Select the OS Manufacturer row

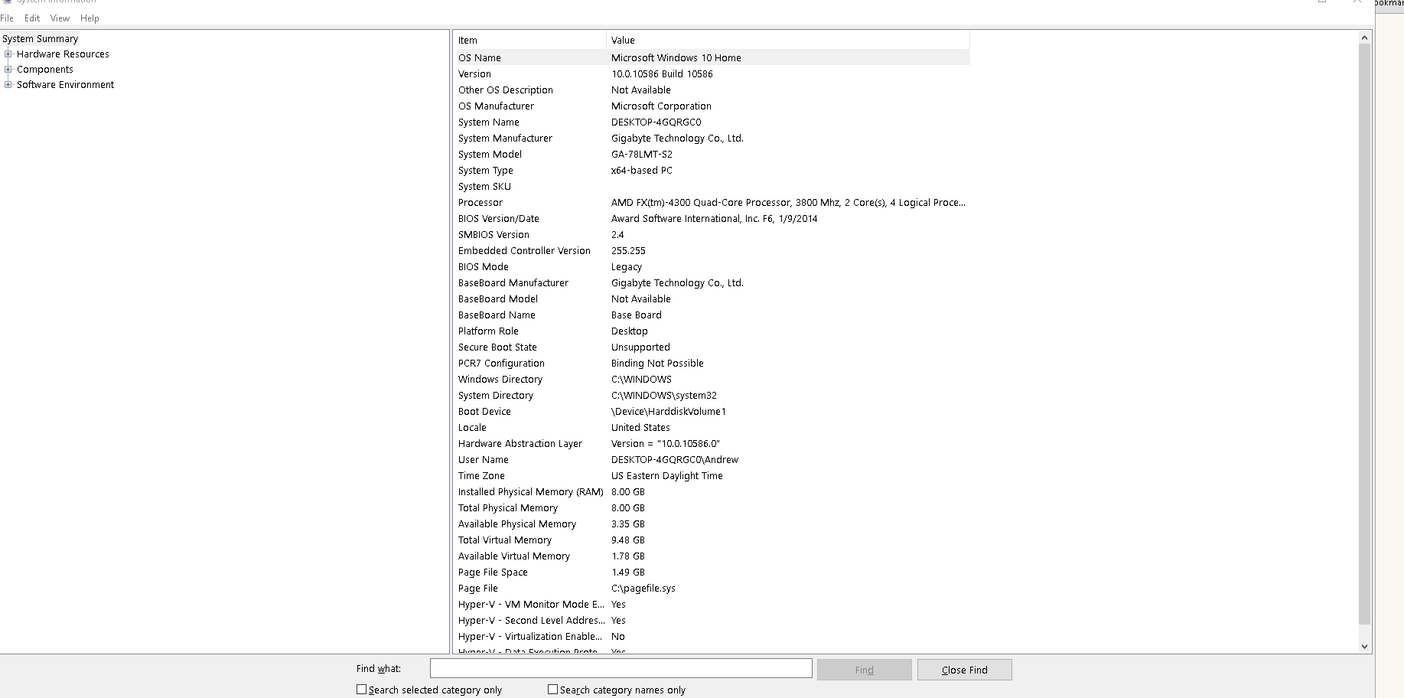coord(713,106)
